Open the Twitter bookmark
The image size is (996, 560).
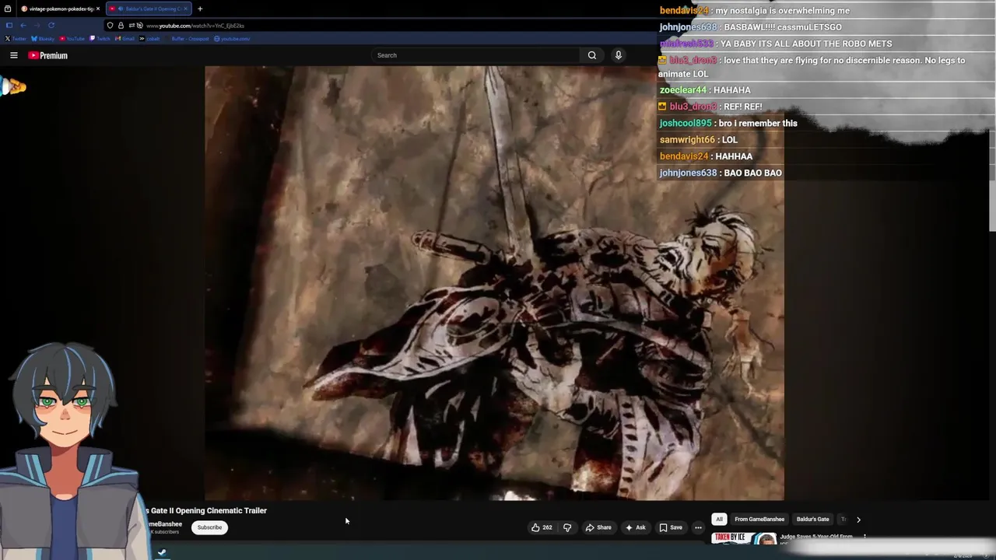click(16, 38)
